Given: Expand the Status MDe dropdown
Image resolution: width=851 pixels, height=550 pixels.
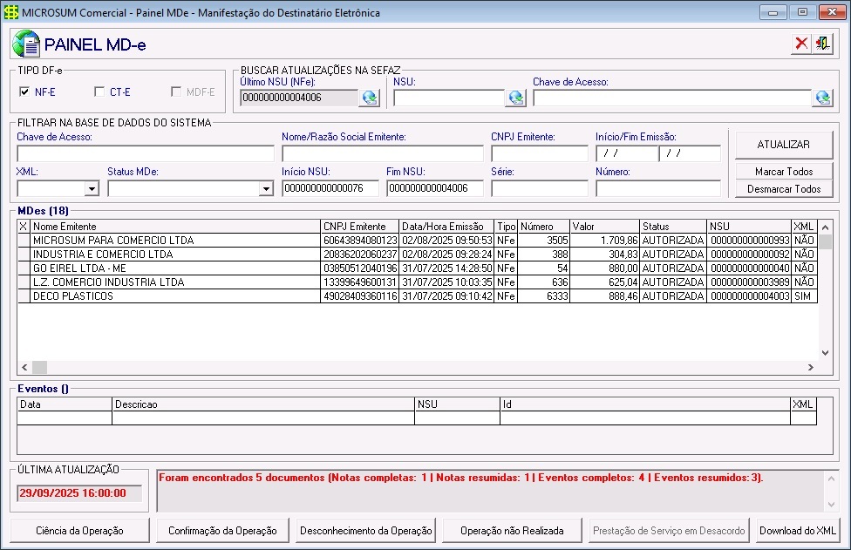Looking at the screenshot, I should [266, 188].
